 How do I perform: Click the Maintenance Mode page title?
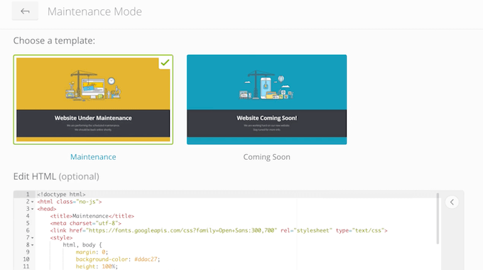[94, 11]
